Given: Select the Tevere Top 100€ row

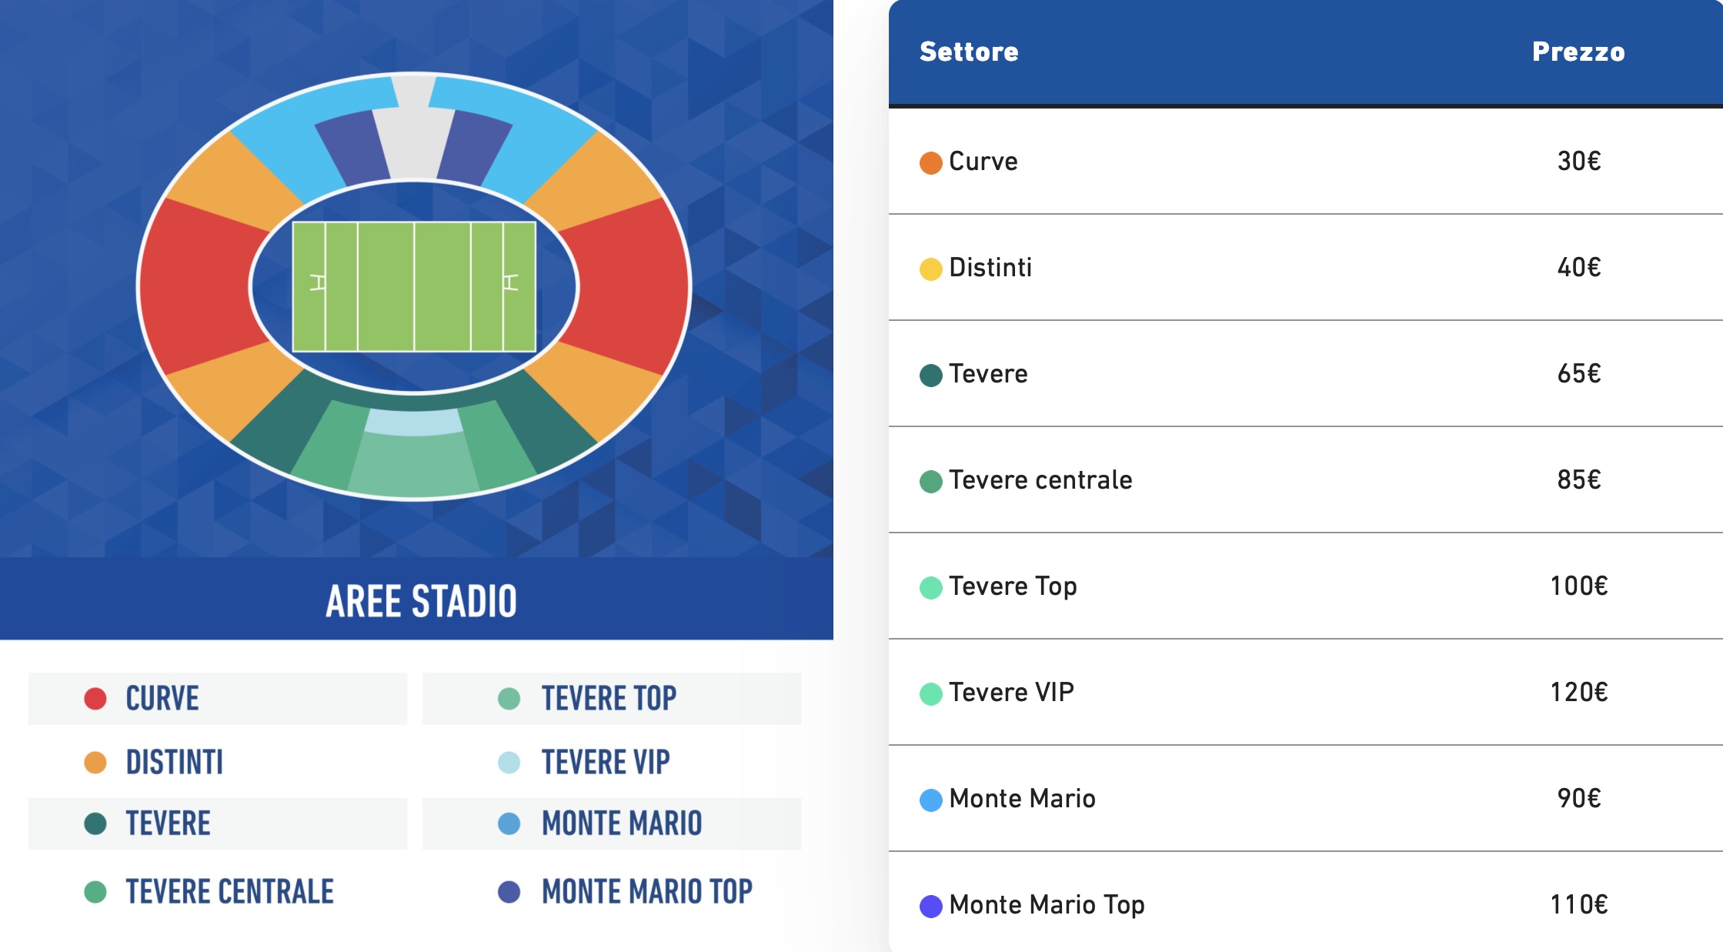Looking at the screenshot, I should coord(1305,586).
